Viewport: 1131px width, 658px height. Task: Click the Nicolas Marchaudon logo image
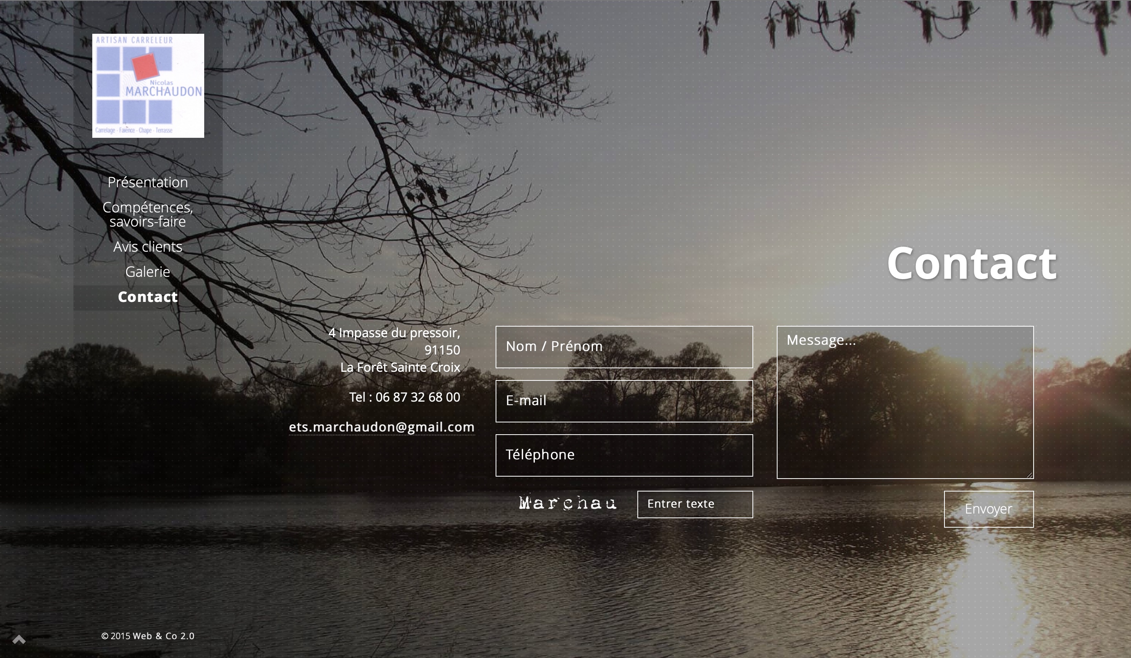click(x=148, y=86)
